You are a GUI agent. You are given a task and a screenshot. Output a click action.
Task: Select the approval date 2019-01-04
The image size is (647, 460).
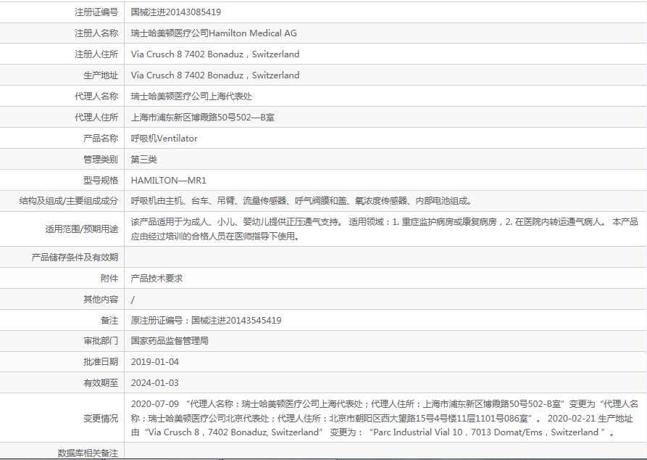coord(155,361)
